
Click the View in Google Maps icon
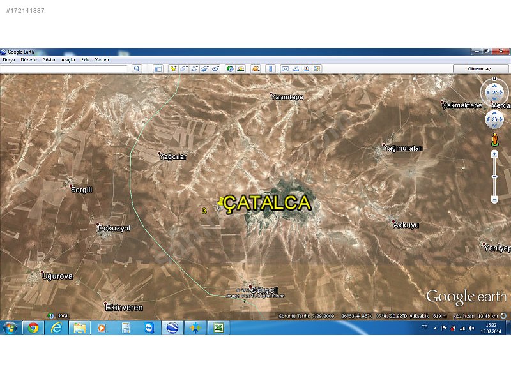(x=317, y=69)
